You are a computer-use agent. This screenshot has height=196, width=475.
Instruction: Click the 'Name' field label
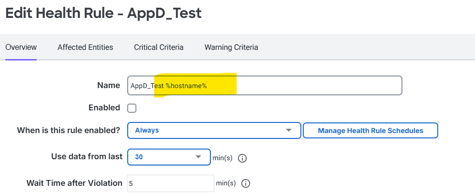(108, 85)
